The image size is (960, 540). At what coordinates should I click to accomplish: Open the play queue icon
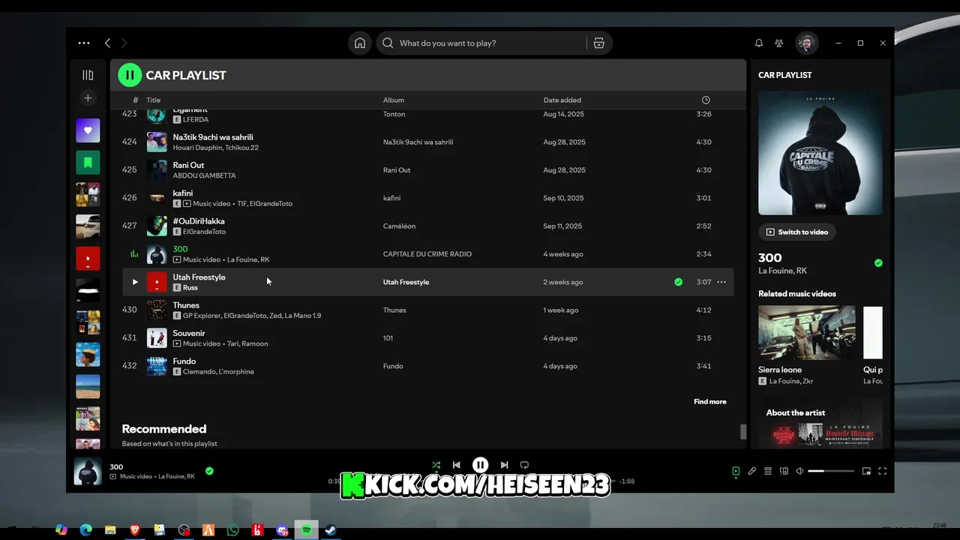768,471
